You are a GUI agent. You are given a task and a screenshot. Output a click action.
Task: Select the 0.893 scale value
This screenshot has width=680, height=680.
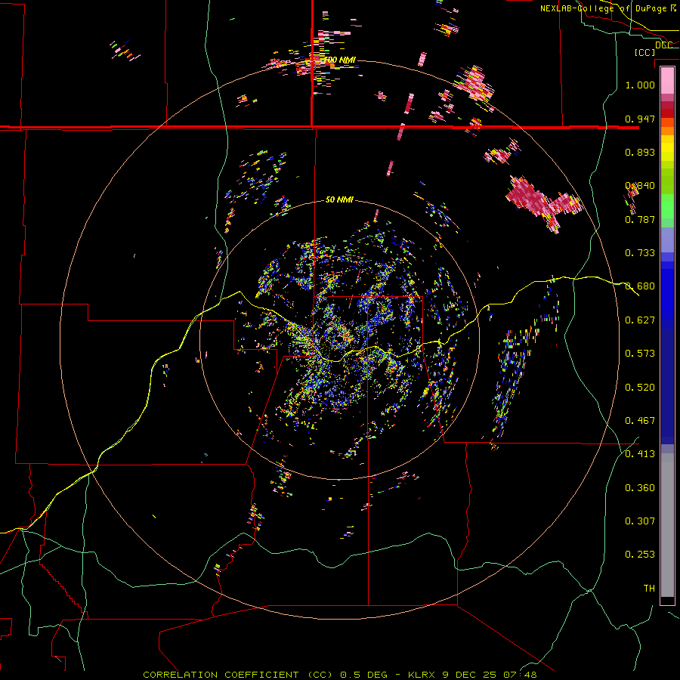pos(640,152)
